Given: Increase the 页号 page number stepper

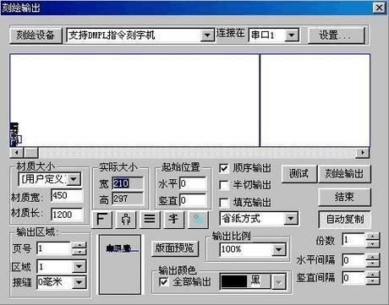Looking at the screenshot, I should [79, 245].
